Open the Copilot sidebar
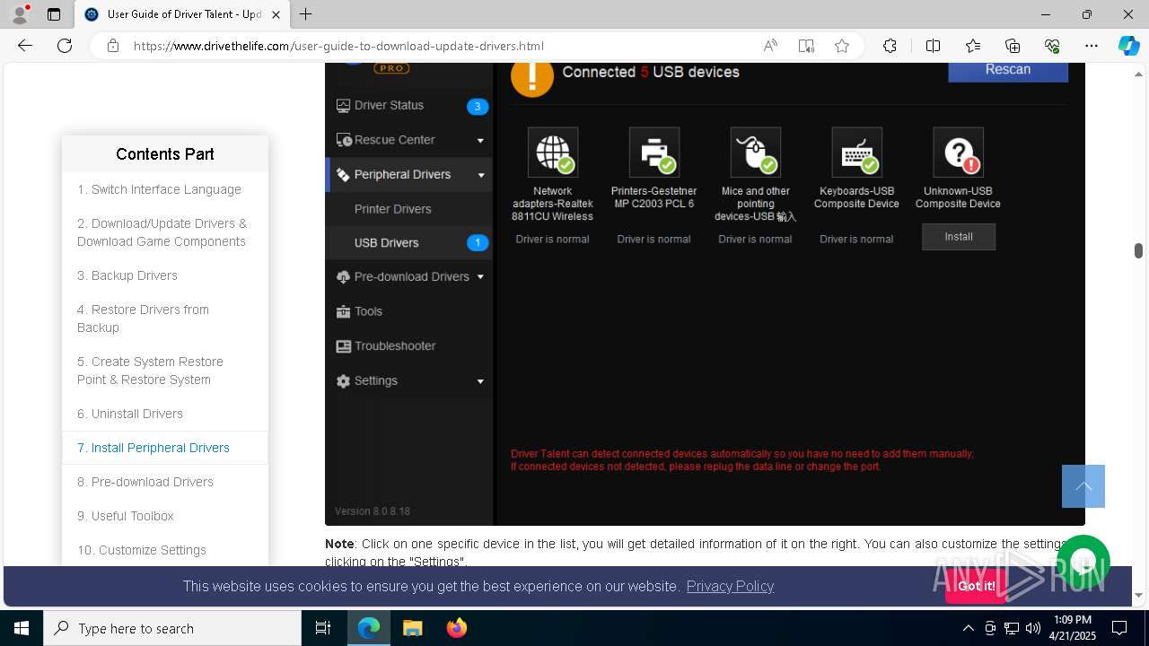Screen dimensions: 1149x646 [x=1128, y=46]
